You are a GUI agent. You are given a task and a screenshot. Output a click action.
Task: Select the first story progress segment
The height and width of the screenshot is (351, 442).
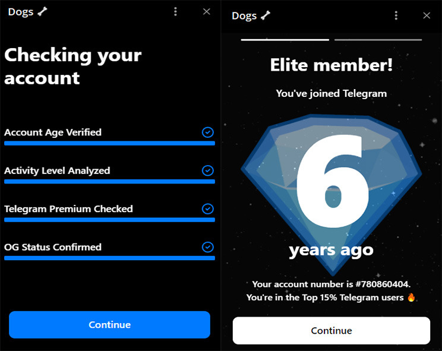pyautogui.click(x=285, y=40)
